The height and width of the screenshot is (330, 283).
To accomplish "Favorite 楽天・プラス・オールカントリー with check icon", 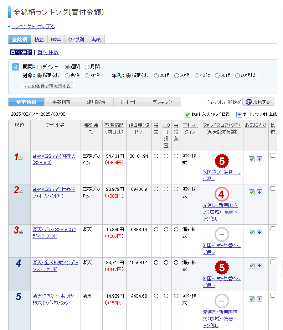I will (252, 299).
